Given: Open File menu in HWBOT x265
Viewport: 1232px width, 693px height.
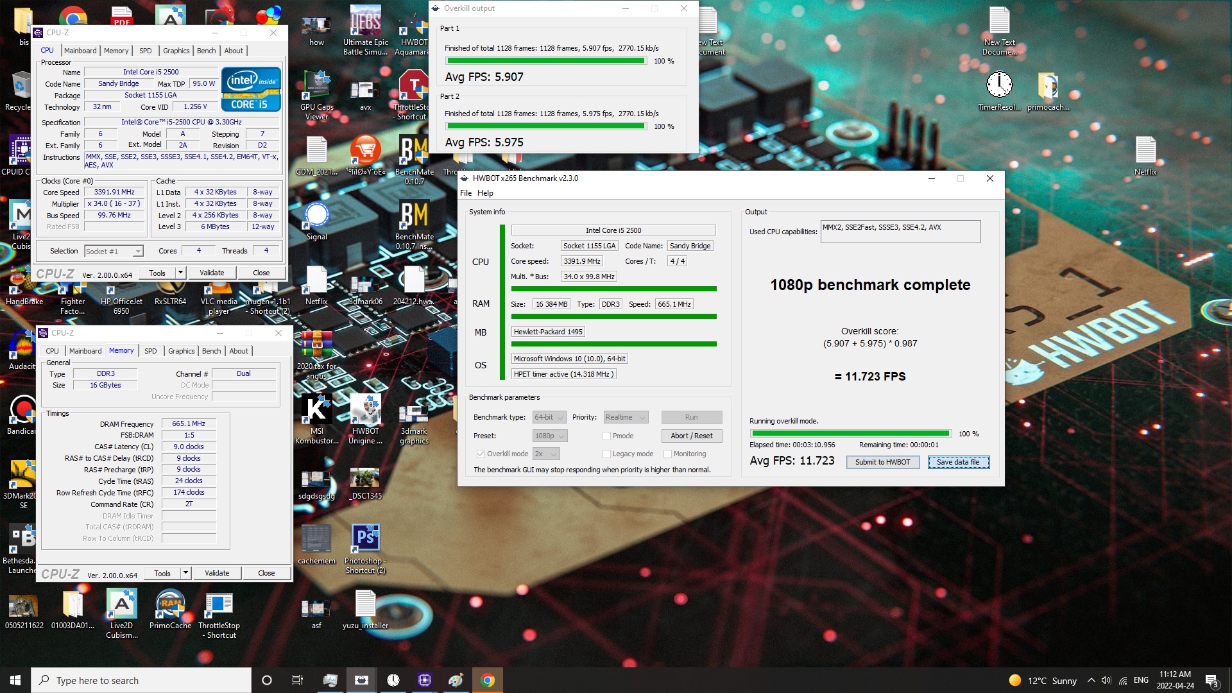Looking at the screenshot, I should point(466,193).
